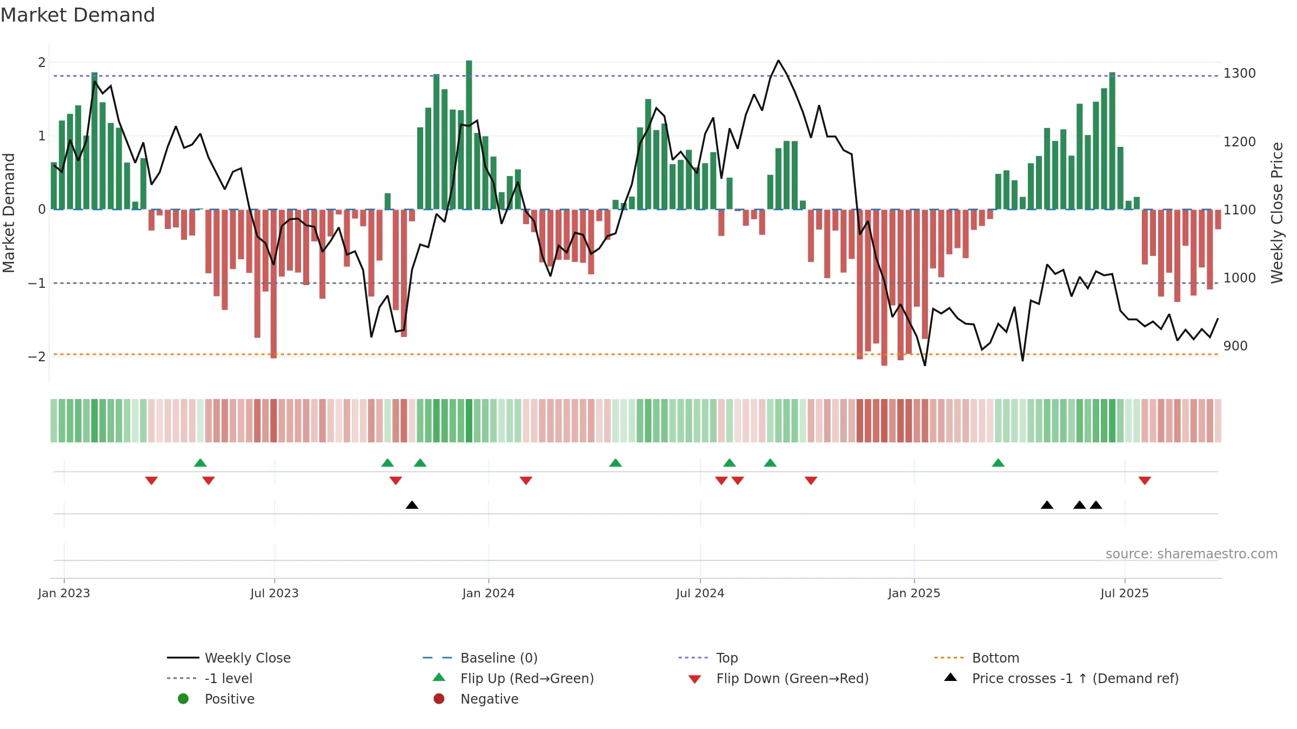This screenshot has width=1297, height=729.
Task: Click the 'Negative' legend label
Action: click(x=489, y=699)
